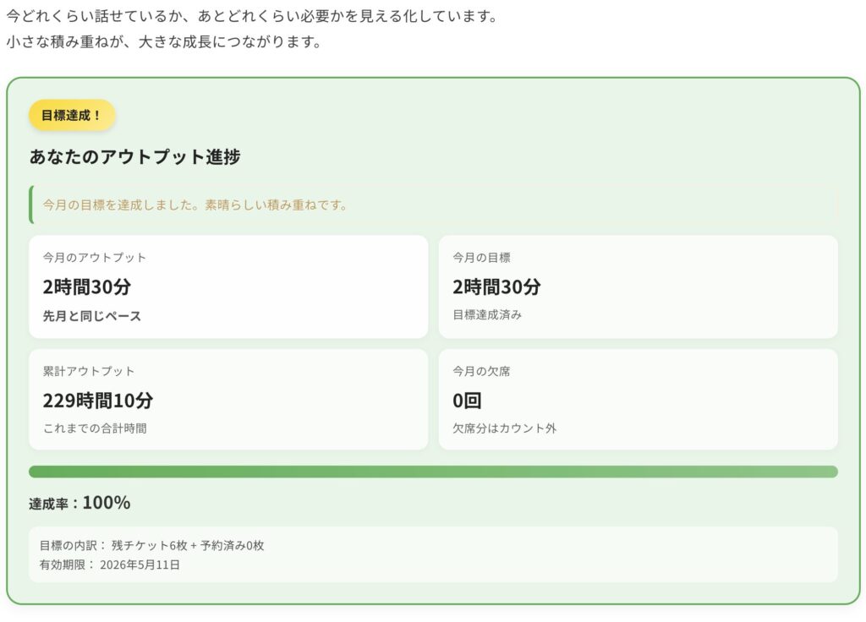The height and width of the screenshot is (622, 866).
Task: Click the これまでの合計時間 caption
Action: [x=95, y=428]
